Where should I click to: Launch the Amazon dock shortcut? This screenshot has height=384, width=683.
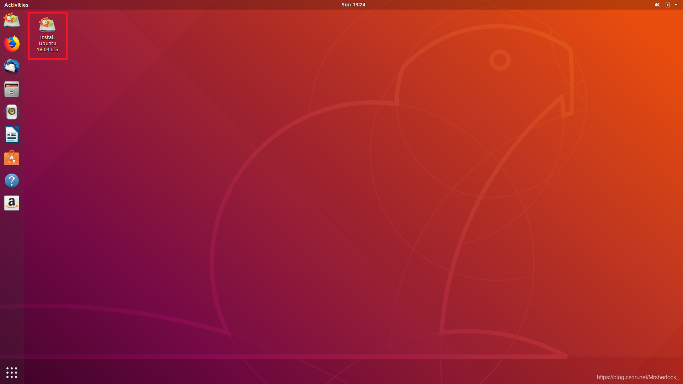point(12,203)
